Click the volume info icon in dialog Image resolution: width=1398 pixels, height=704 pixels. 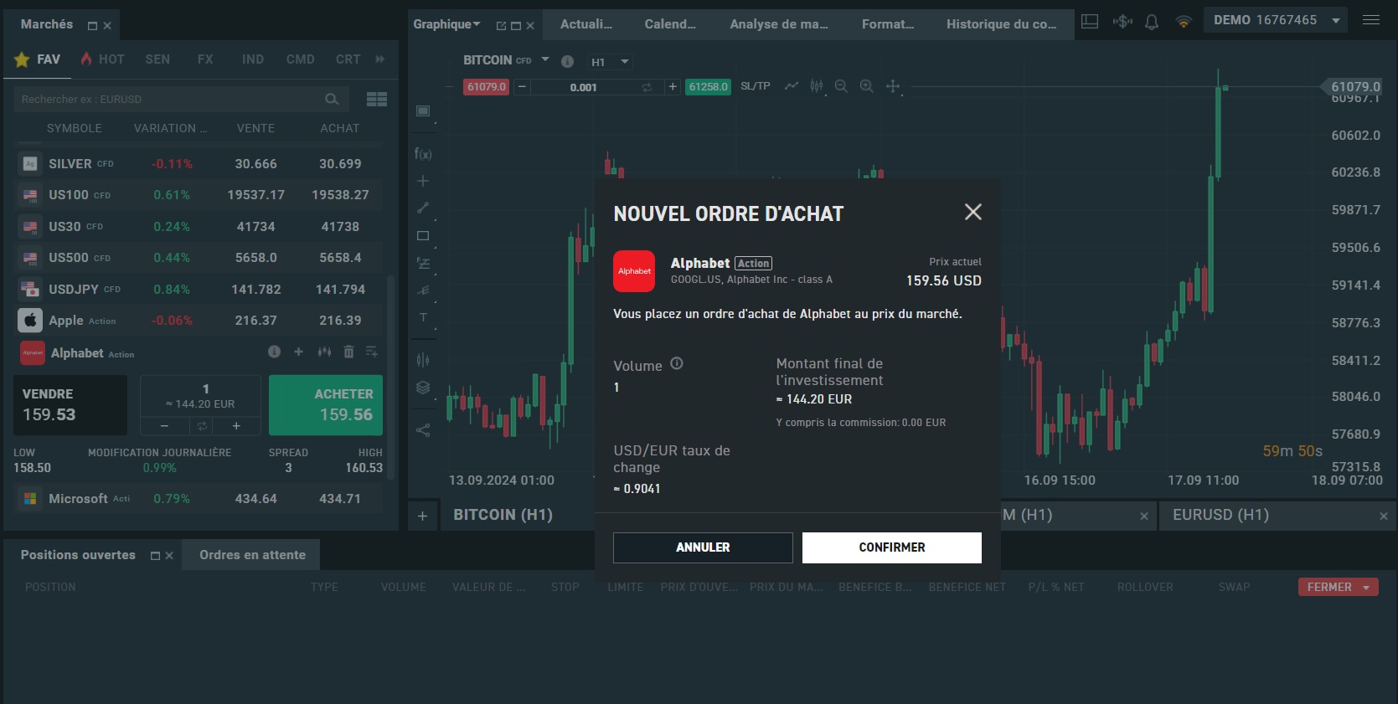coord(677,363)
